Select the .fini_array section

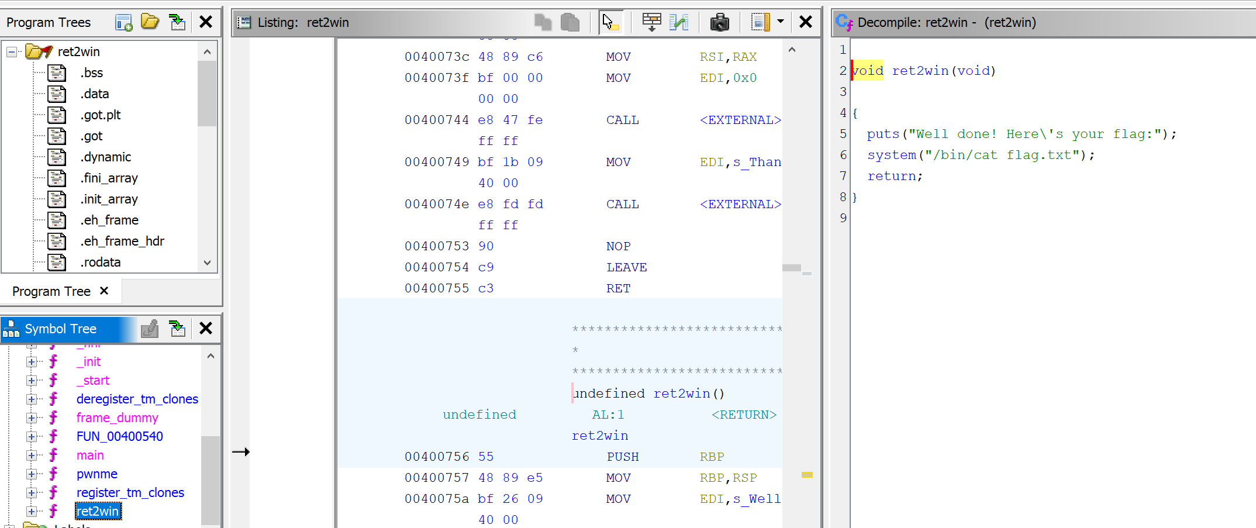(x=109, y=178)
